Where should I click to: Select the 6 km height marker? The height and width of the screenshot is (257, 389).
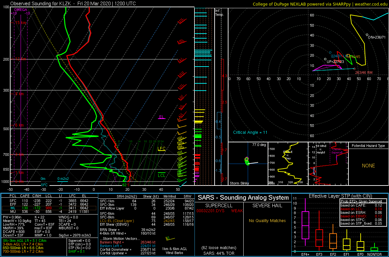pos(19,125)
